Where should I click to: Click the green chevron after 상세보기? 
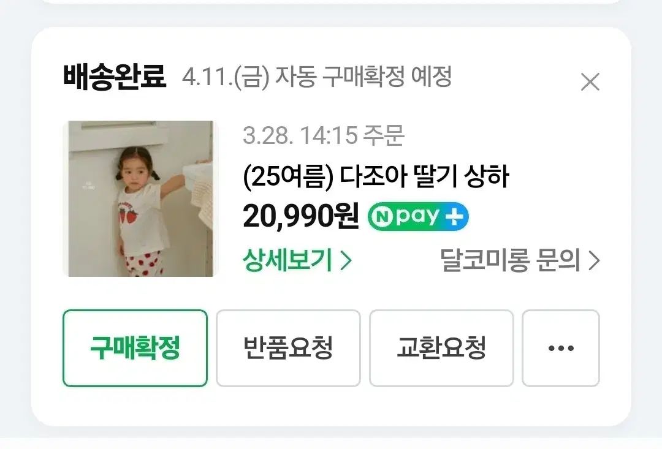point(346,261)
